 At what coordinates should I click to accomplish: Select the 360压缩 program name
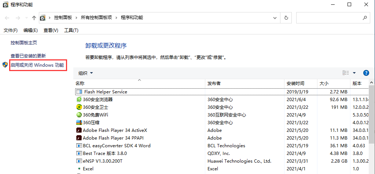[91, 122]
